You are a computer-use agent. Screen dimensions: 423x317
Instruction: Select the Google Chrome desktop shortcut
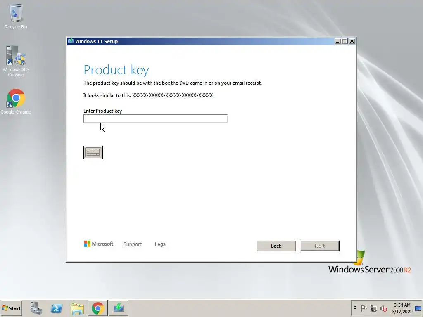pos(16,102)
